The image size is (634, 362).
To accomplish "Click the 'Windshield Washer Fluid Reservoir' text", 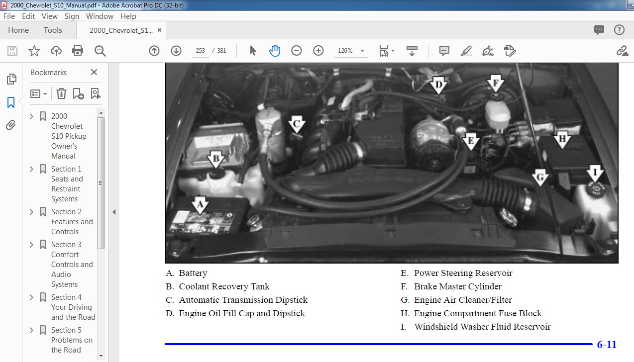I will 482,327.
